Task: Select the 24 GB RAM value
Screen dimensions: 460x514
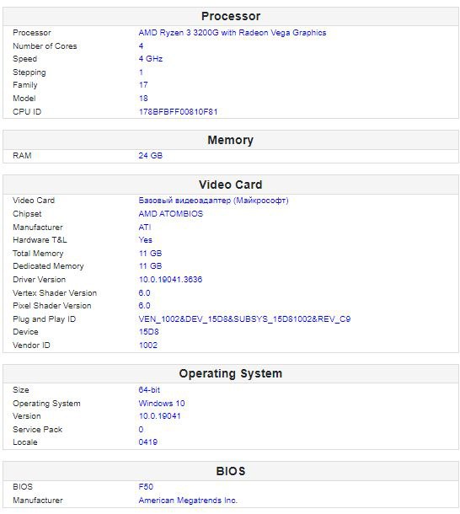Action: (151, 155)
